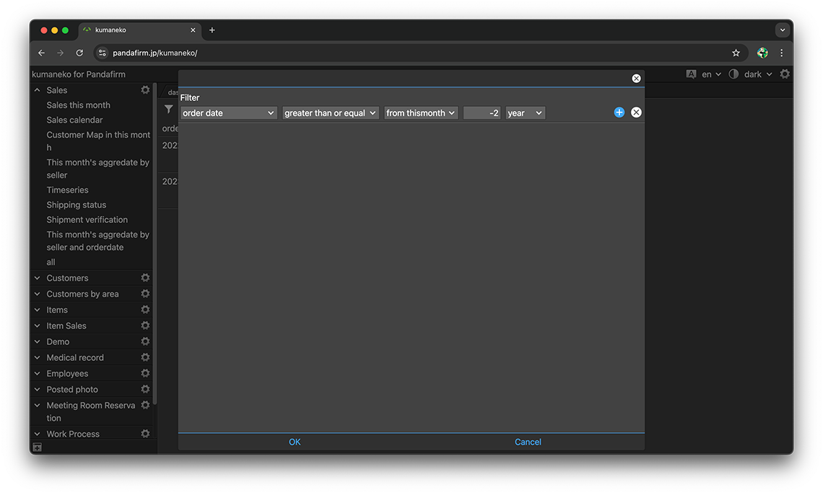
Task: Click the blue add filter condition icon
Action: click(619, 113)
